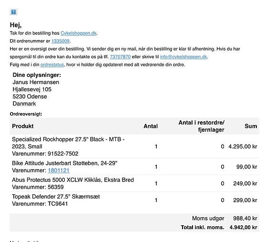
Task: Click the broken image placeholder icon
Action: [x=13, y=12]
